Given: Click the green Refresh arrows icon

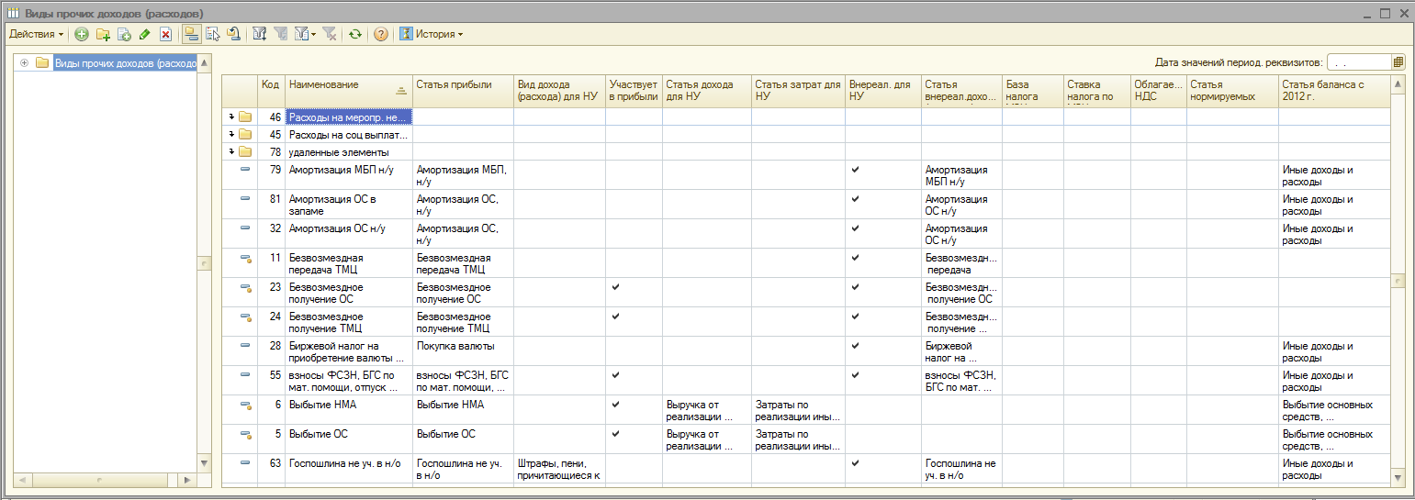Looking at the screenshot, I should point(354,34).
